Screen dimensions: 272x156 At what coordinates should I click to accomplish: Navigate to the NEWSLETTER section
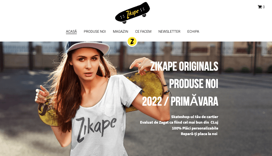point(169,31)
